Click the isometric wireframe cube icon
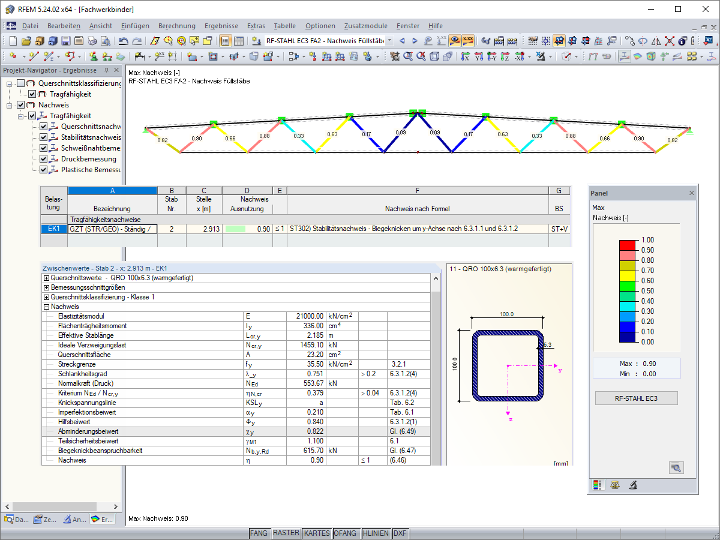The height and width of the screenshot is (540, 720). pyautogui.click(x=434, y=56)
